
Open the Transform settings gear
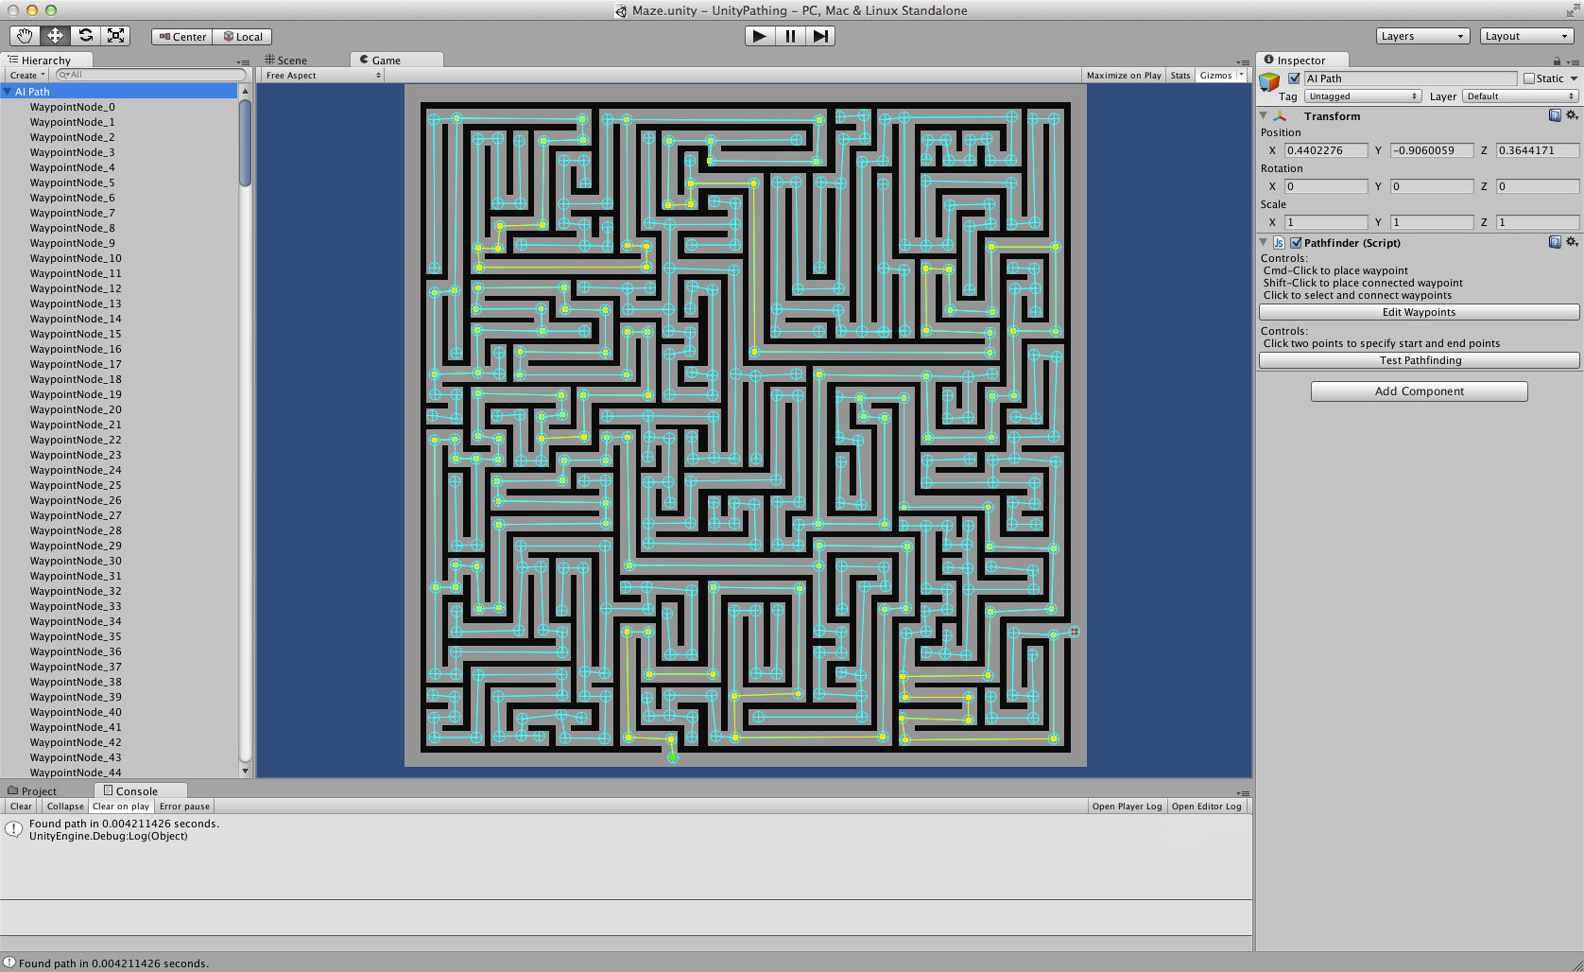tap(1572, 115)
